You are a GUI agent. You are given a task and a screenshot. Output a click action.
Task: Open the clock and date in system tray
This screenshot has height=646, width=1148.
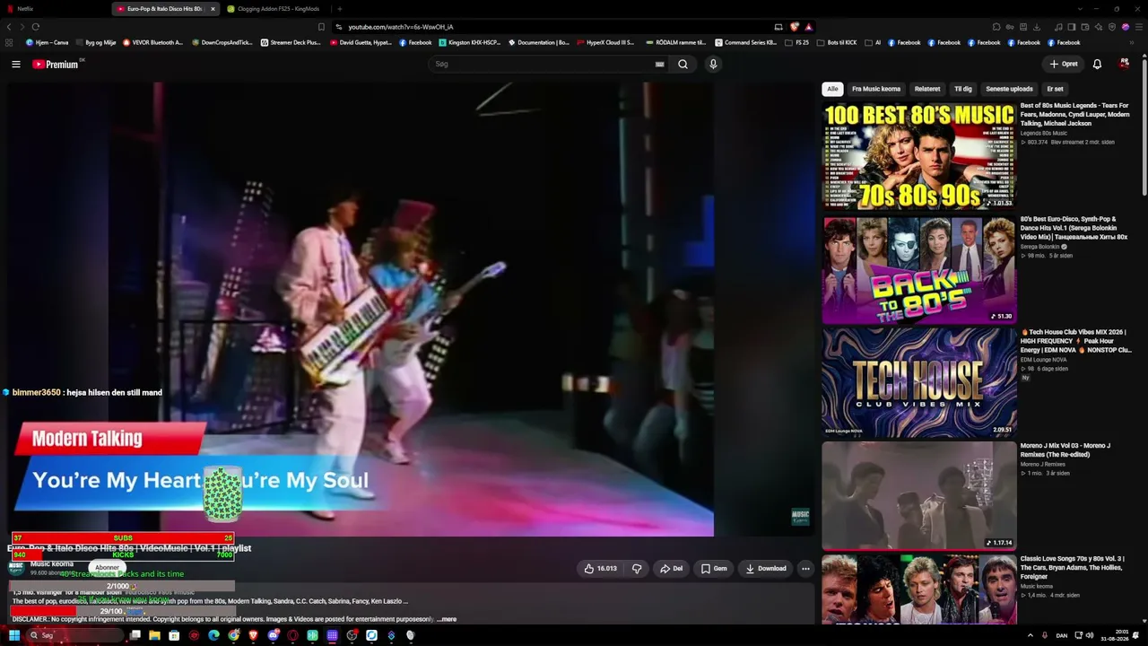[1116, 635]
